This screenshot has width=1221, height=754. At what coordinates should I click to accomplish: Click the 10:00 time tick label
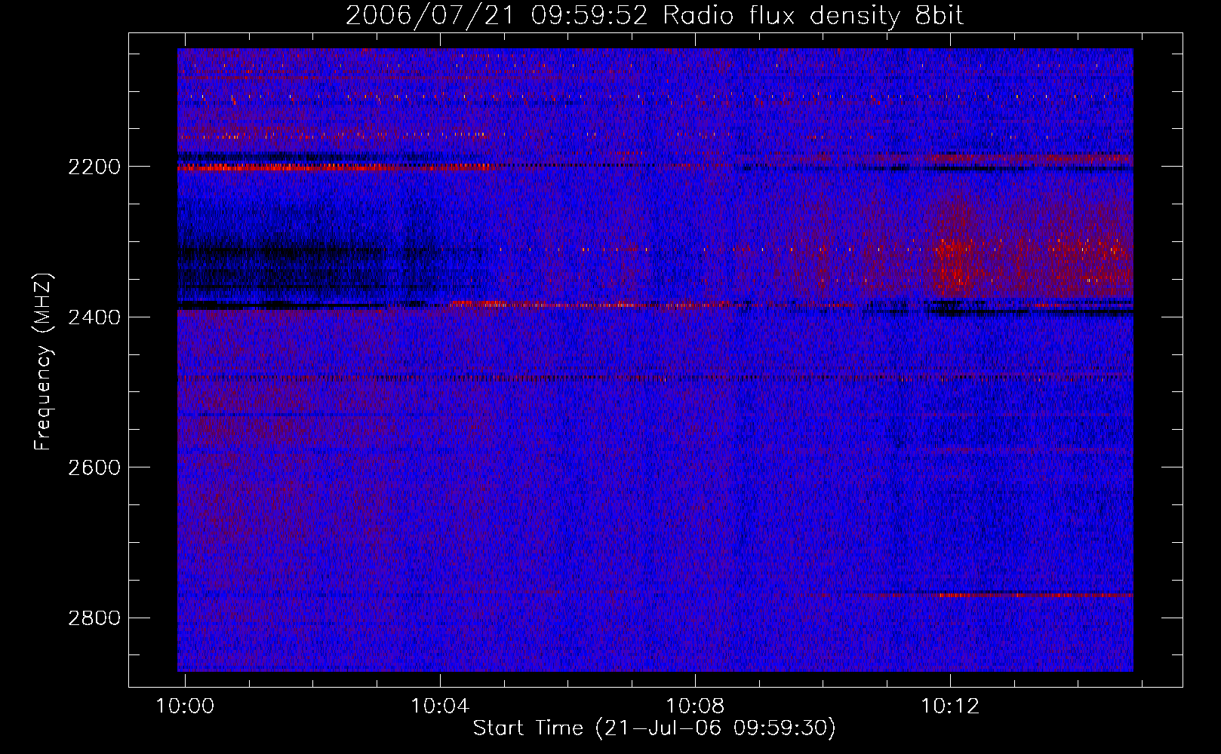[185, 706]
